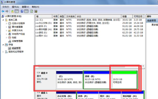Select 设备管理器 in the tree
Image resolution: width=158 pixels, height=99 pixels.
coord(17,41)
